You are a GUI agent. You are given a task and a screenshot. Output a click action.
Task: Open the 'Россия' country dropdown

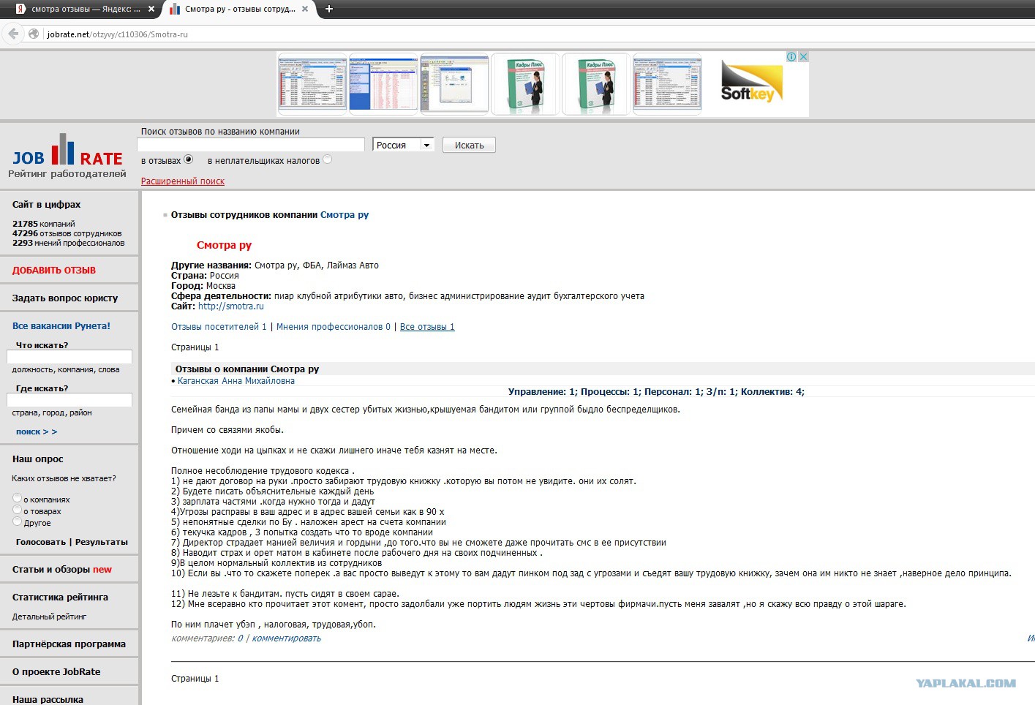[x=404, y=145]
